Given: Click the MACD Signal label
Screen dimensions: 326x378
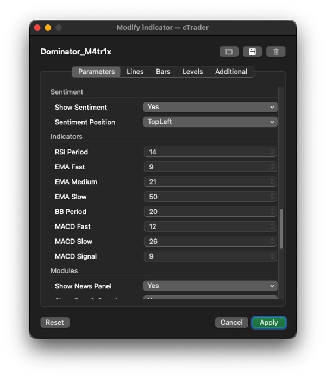Looking at the screenshot, I should (x=76, y=256).
